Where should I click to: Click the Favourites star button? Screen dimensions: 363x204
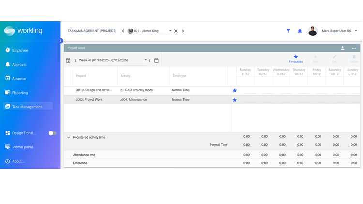pos(296,59)
